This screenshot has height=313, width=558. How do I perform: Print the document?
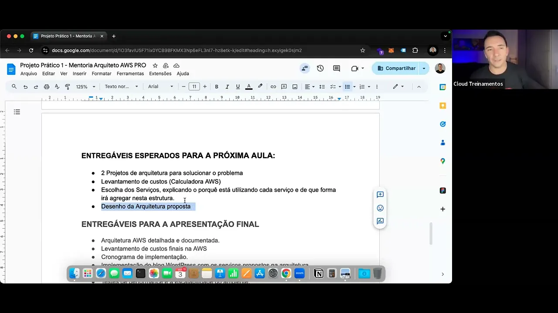(47, 87)
